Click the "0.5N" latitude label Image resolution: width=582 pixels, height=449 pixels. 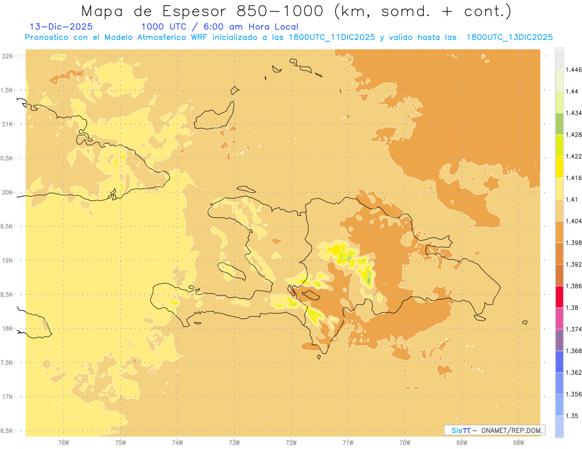7,158
